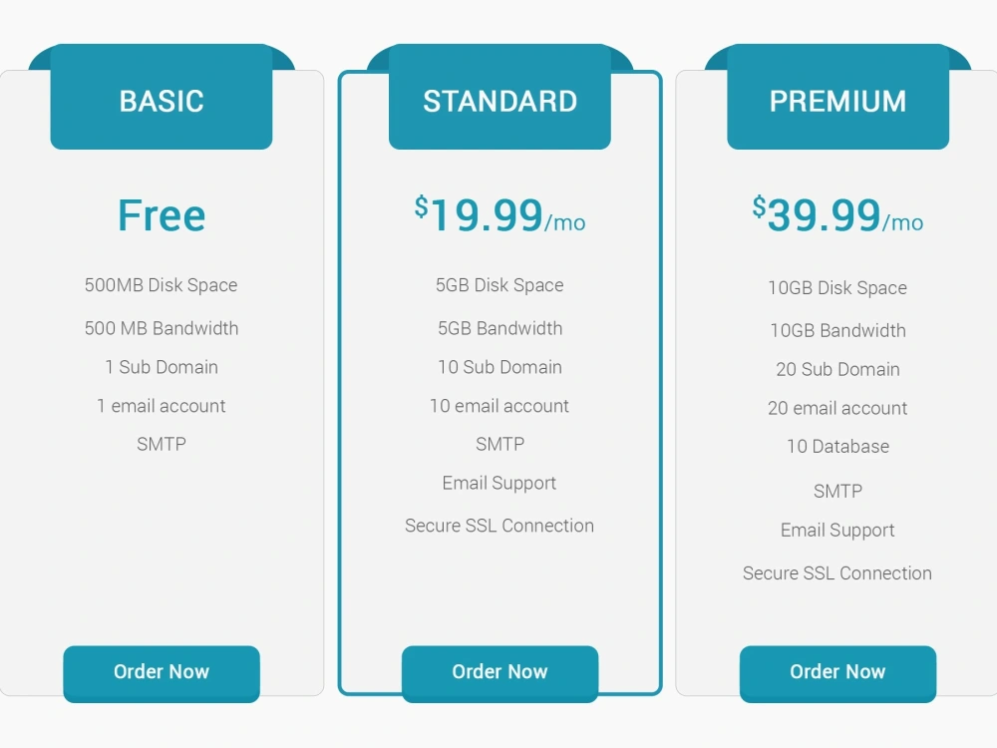Click the 10 Sub Domain line
This screenshot has height=748, width=997.
498,367
